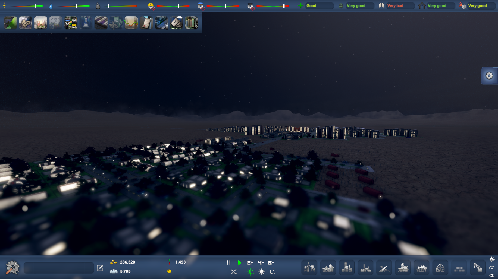The width and height of the screenshot is (498, 279).
Task: Switch to night moon lighting
Action: (x=272, y=272)
